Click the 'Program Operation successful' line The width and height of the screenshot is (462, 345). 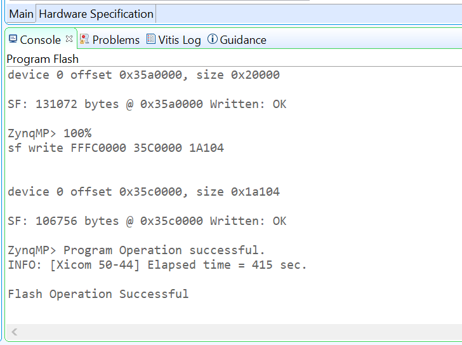pos(136,250)
